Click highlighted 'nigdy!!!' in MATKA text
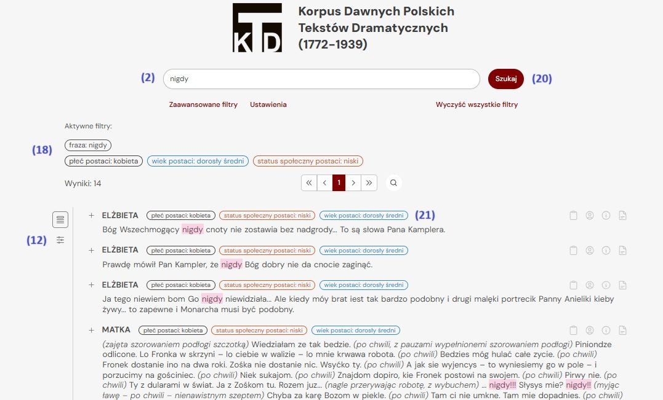663x400 pixels. click(x=502, y=385)
